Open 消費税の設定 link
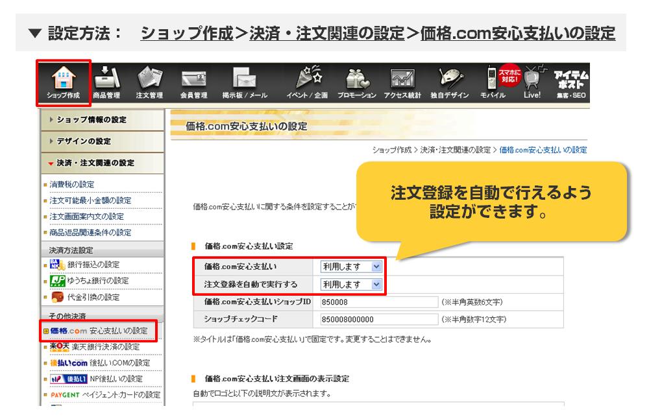 pyautogui.click(x=71, y=185)
